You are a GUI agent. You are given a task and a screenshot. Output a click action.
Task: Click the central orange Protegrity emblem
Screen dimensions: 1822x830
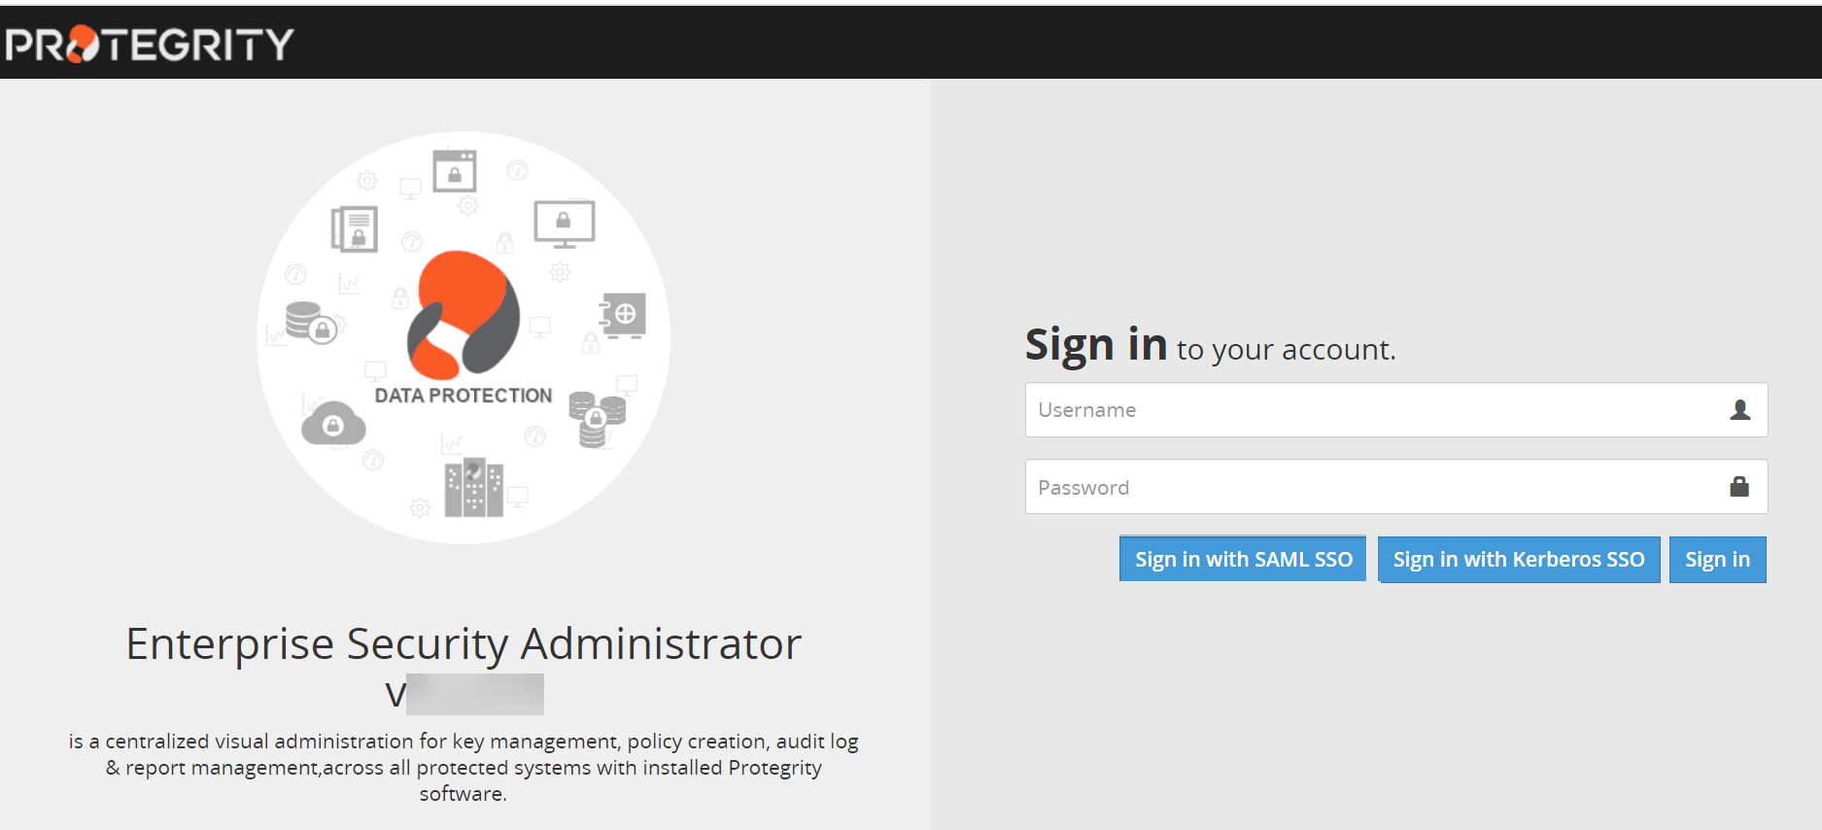coord(464,314)
